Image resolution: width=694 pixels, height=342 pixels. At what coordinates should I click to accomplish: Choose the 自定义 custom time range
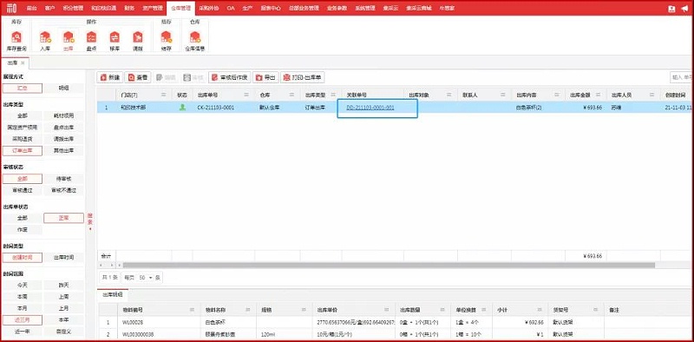pyautogui.click(x=63, y=332)
